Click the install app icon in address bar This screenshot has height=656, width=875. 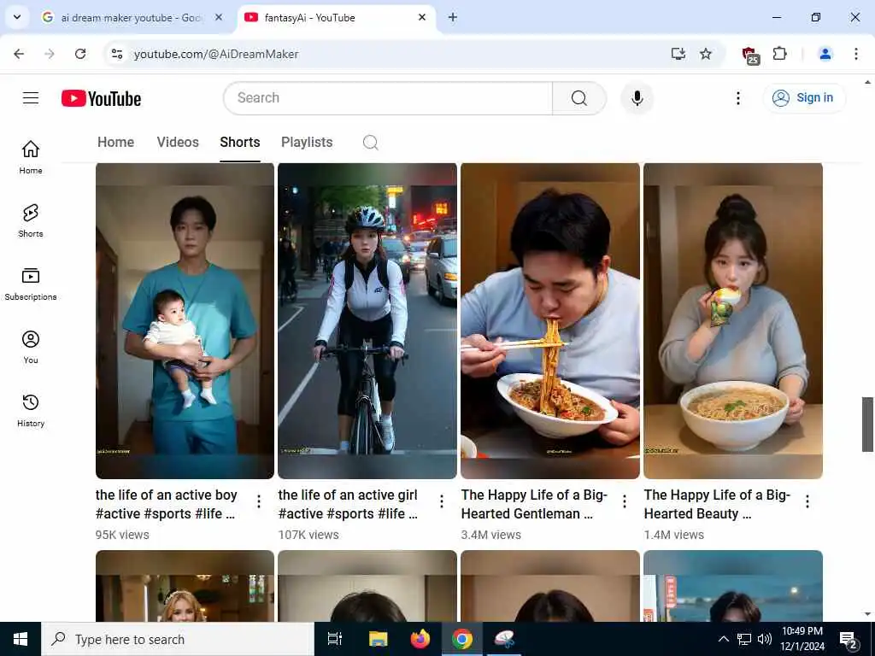click(678, 54)
